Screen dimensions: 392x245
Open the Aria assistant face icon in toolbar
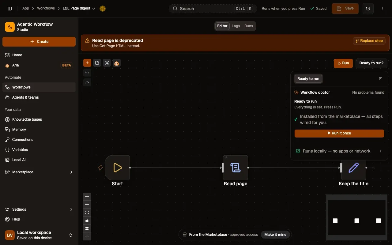click(x=117, y=63)
